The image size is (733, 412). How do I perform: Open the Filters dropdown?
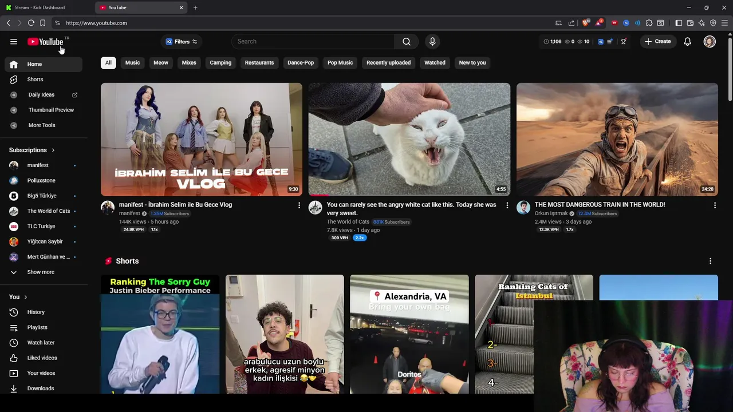pos(182,42)
